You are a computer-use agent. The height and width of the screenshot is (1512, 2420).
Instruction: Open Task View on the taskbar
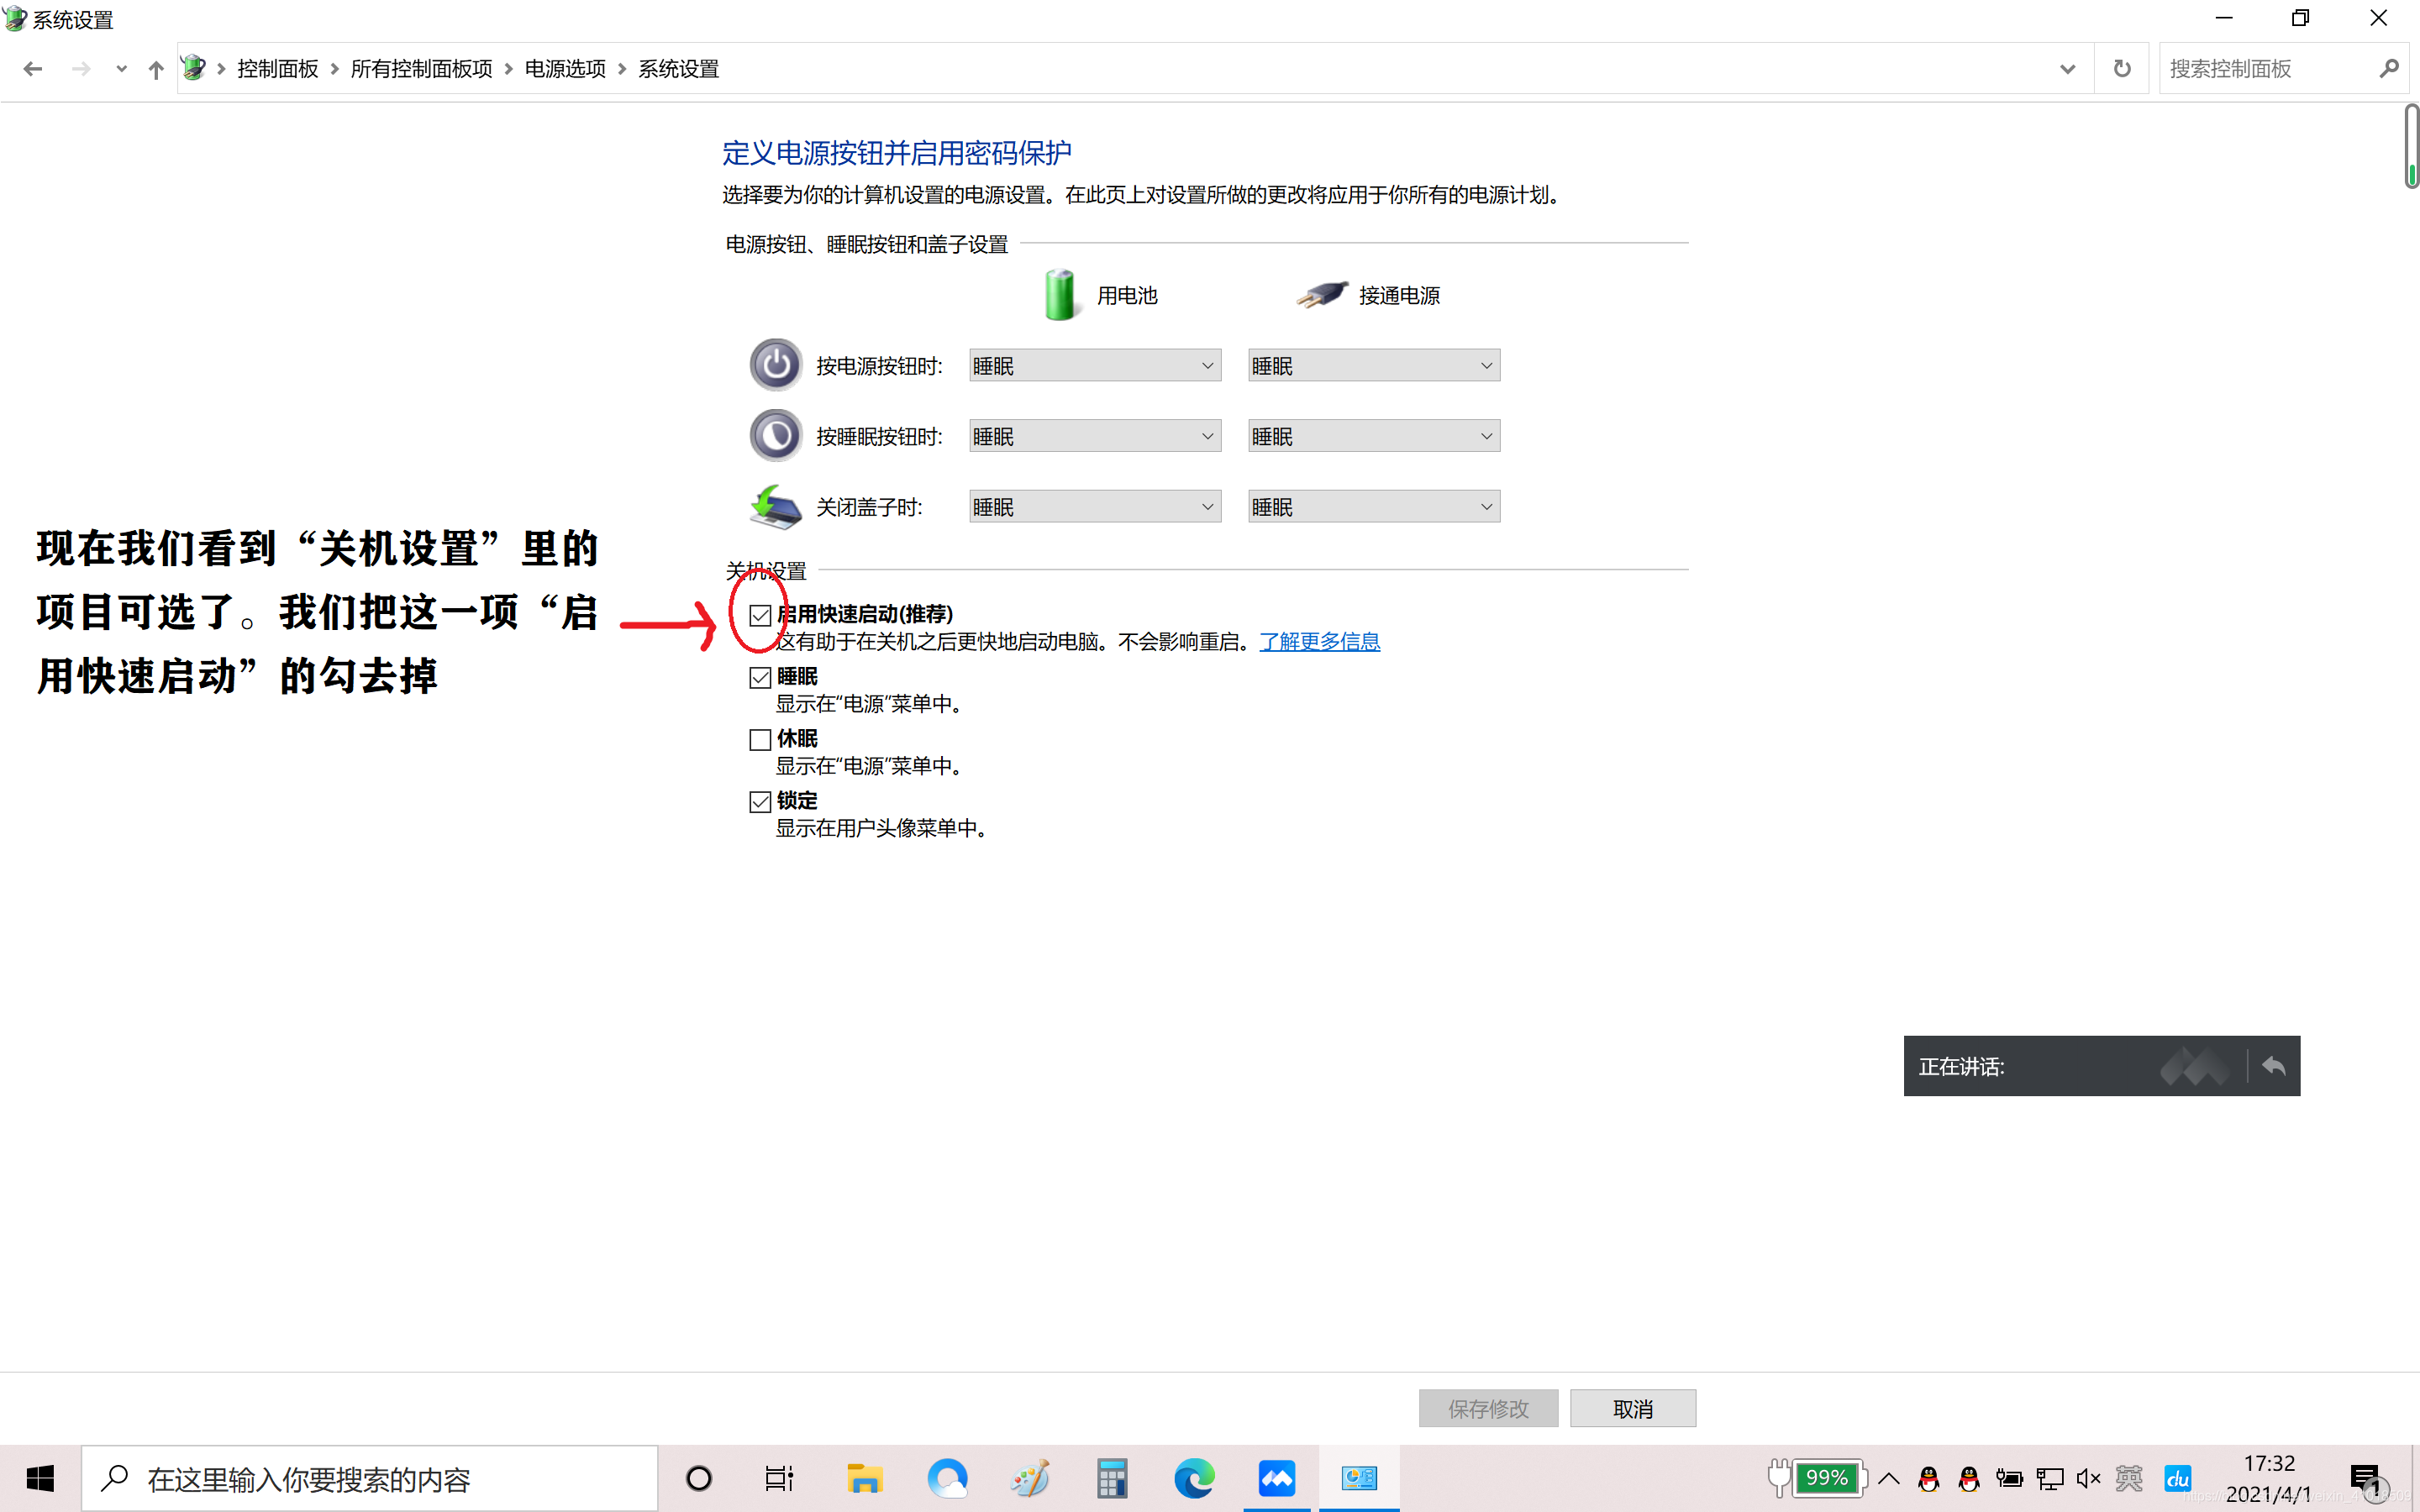click(x=779, y=1478)
